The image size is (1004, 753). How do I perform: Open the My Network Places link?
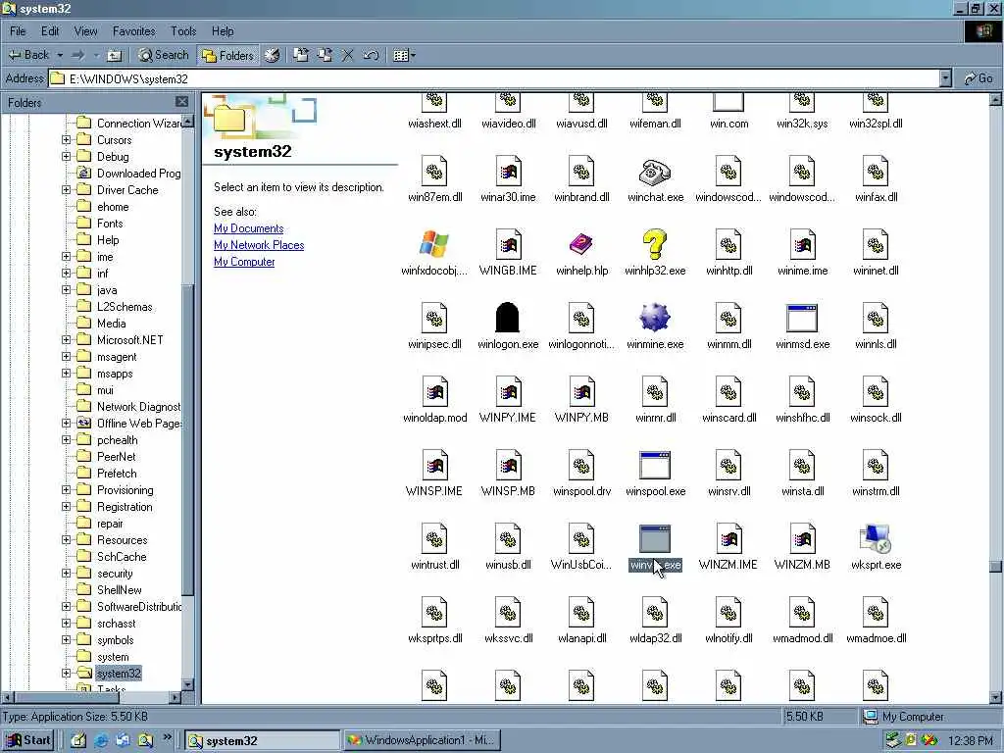click(x=259, y=245)
